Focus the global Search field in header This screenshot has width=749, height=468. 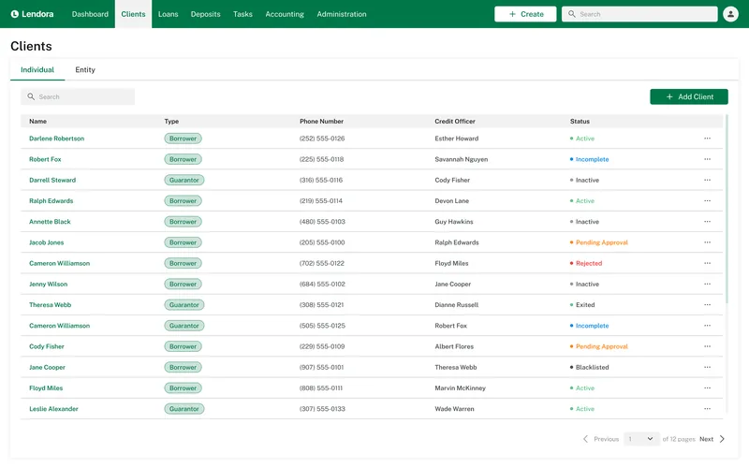point(639,14)
